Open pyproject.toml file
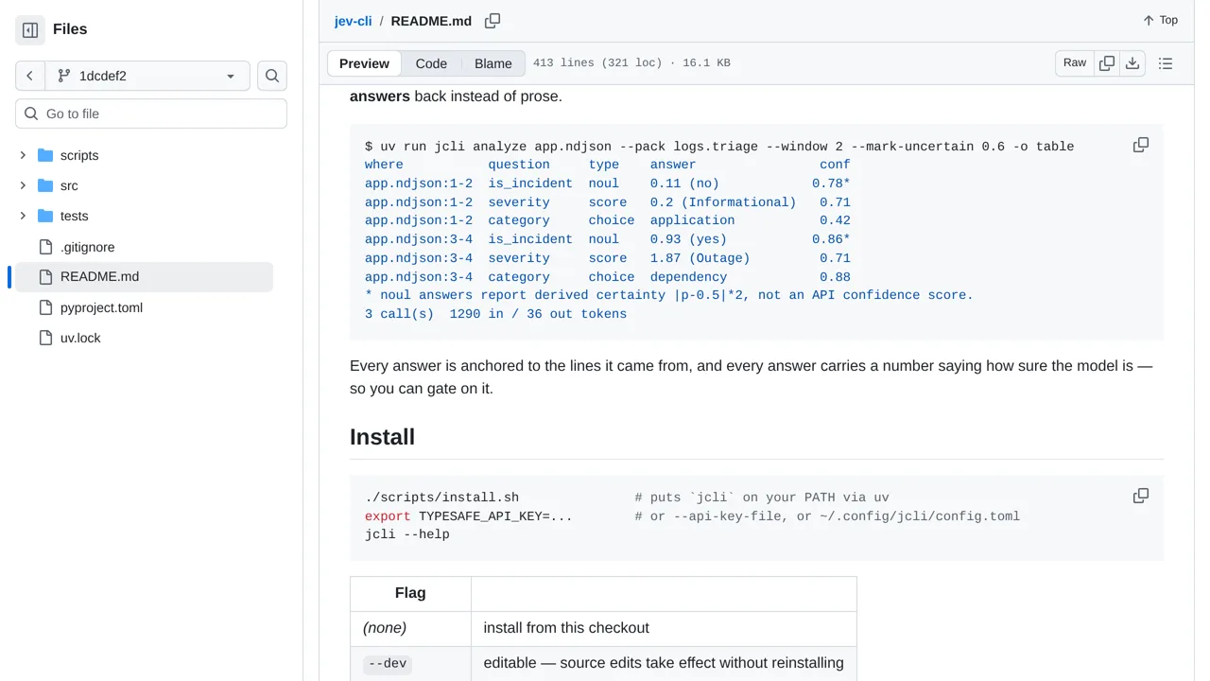1210x681 pixels. pos(101,307)
